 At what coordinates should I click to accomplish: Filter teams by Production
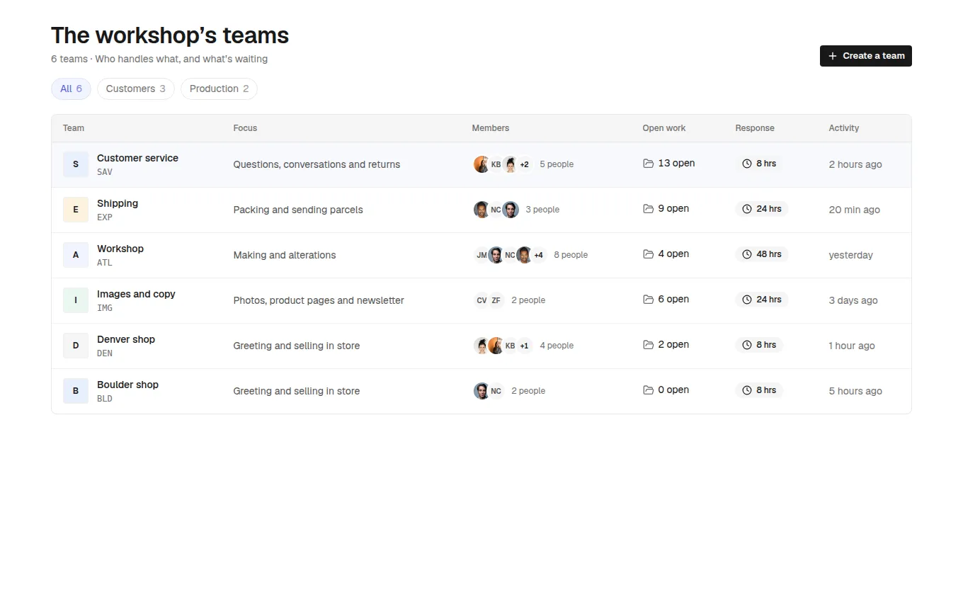219,89
